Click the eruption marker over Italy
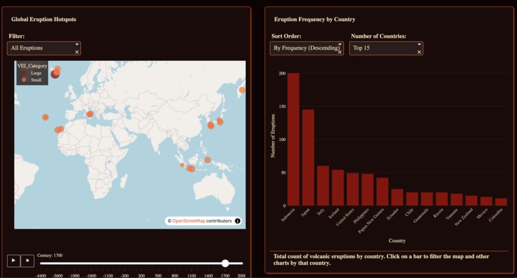 (90, 114)
